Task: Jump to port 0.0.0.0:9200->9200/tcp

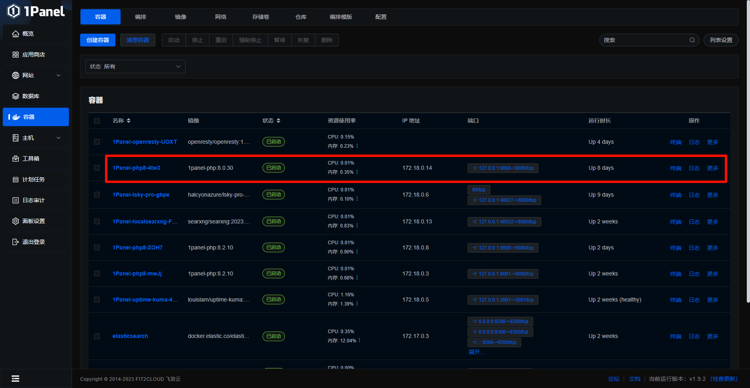Action: [x=500, y=322]
